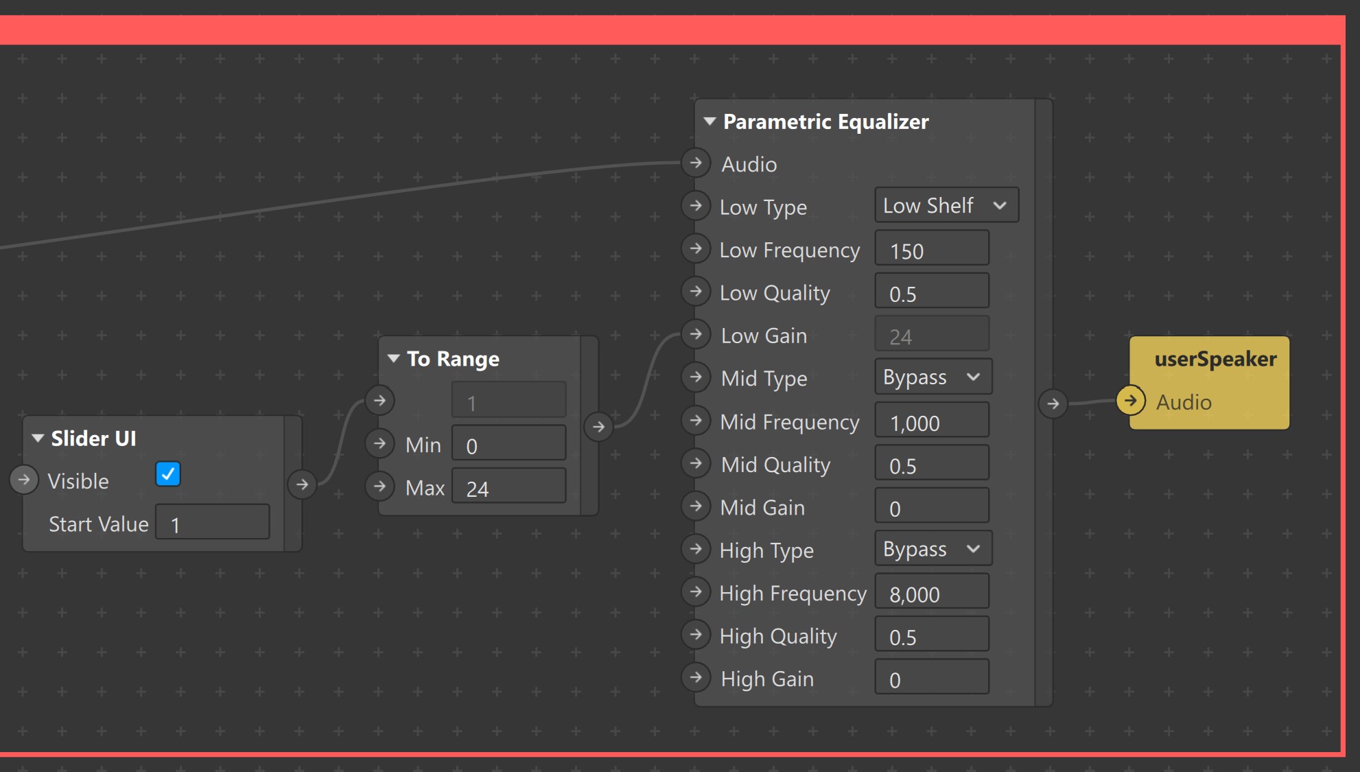
Task: Toggle the Visible checkbox in Slider UI
Action: (168, 473)
